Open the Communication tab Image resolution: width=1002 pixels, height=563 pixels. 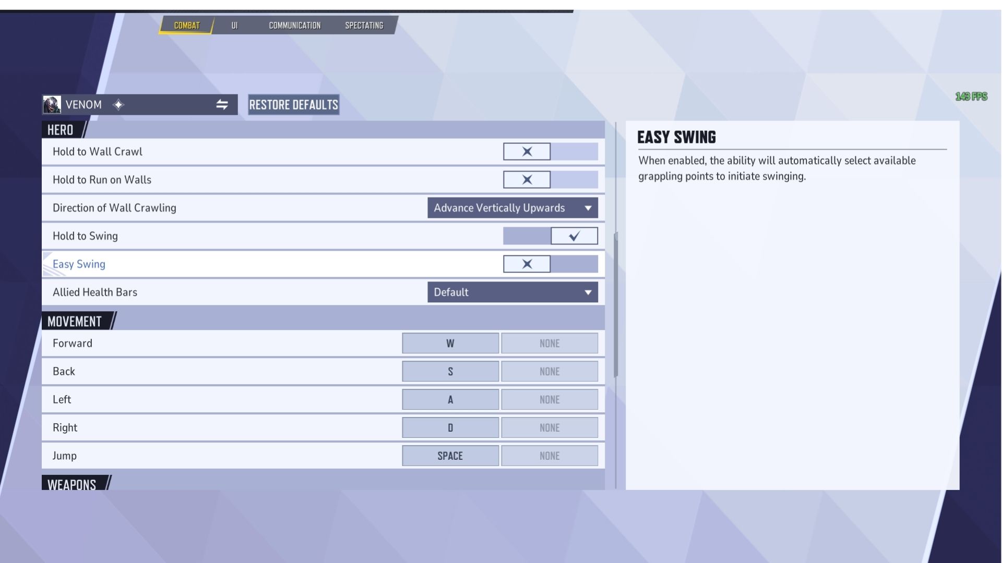tap(294, 26)
